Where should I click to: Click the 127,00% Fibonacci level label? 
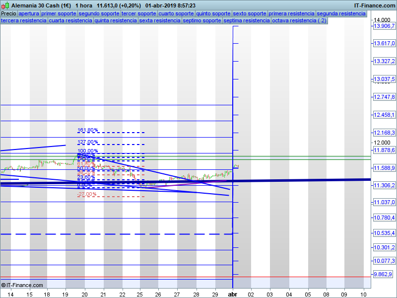(88, 142)
